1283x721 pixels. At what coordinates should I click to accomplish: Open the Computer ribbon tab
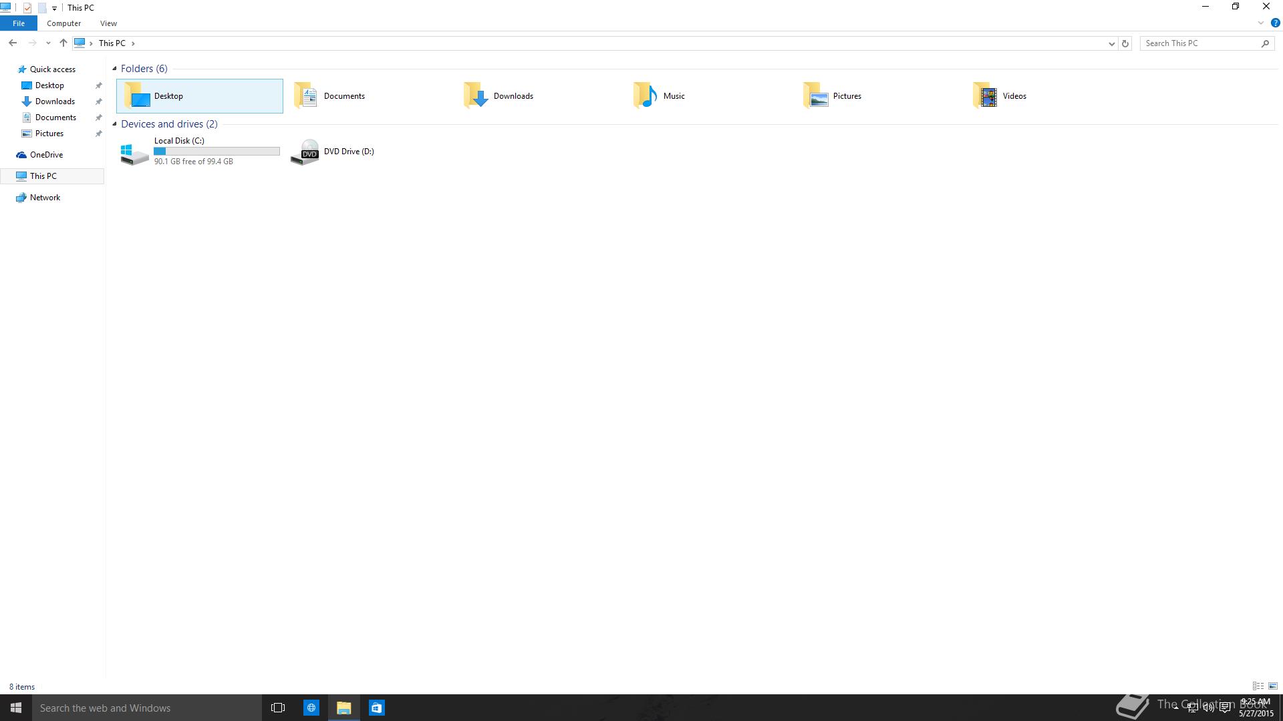click(63, 23)
